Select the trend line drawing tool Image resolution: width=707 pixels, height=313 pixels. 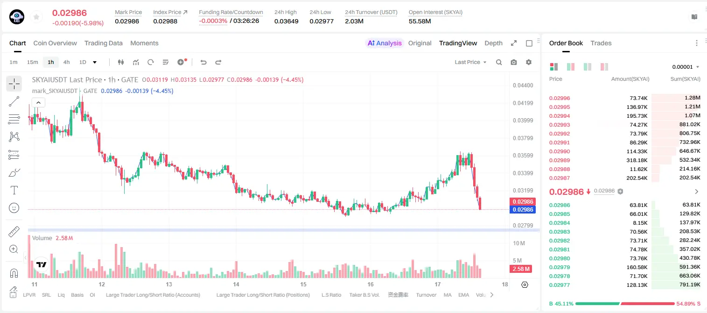coord(14,101)
